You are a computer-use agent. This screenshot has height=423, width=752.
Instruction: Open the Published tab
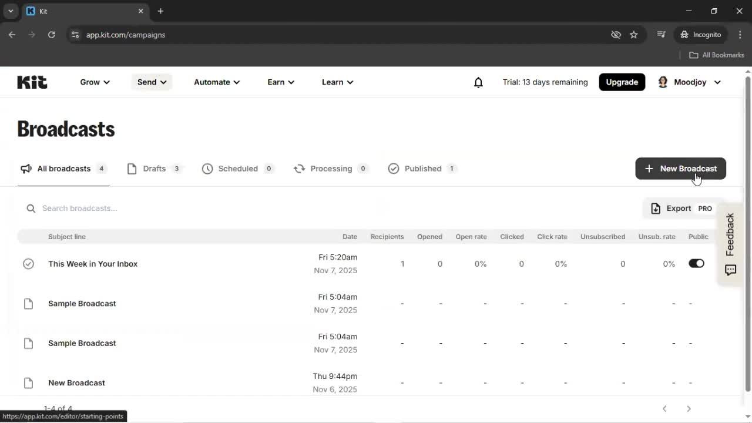422,169
